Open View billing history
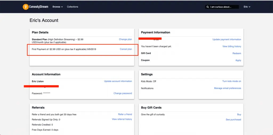The width and height of the screenshot is (273, 135). coord(232,46)
